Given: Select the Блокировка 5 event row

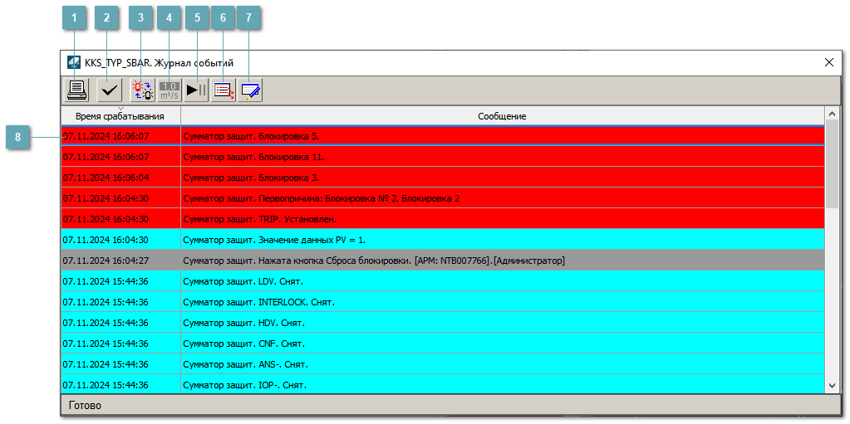Looking at the screenshot, I should click(443, 135).
